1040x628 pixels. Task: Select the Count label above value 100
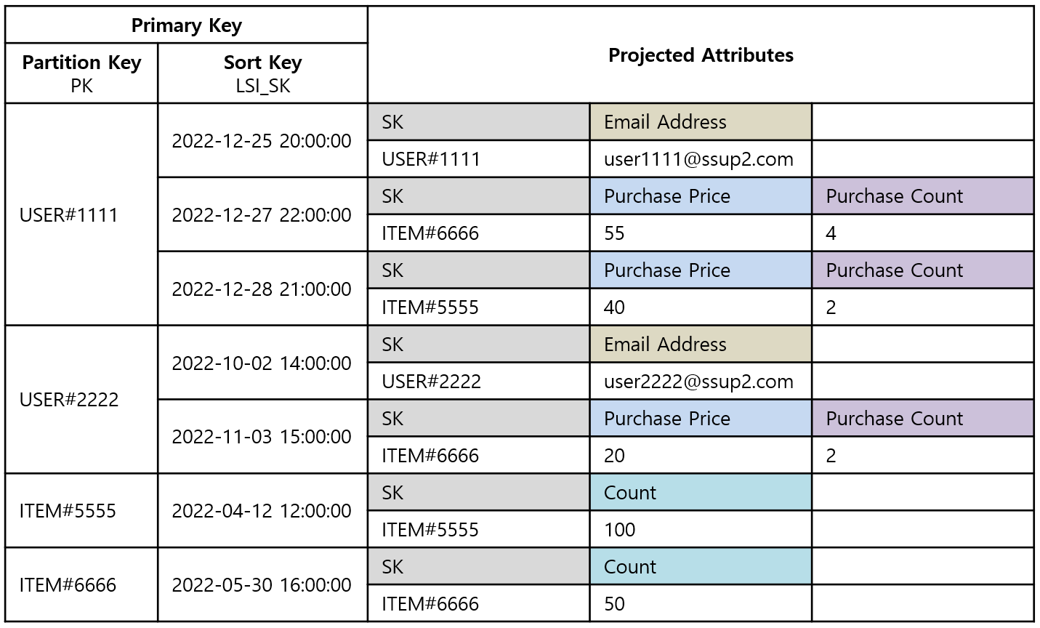point(701,493)
